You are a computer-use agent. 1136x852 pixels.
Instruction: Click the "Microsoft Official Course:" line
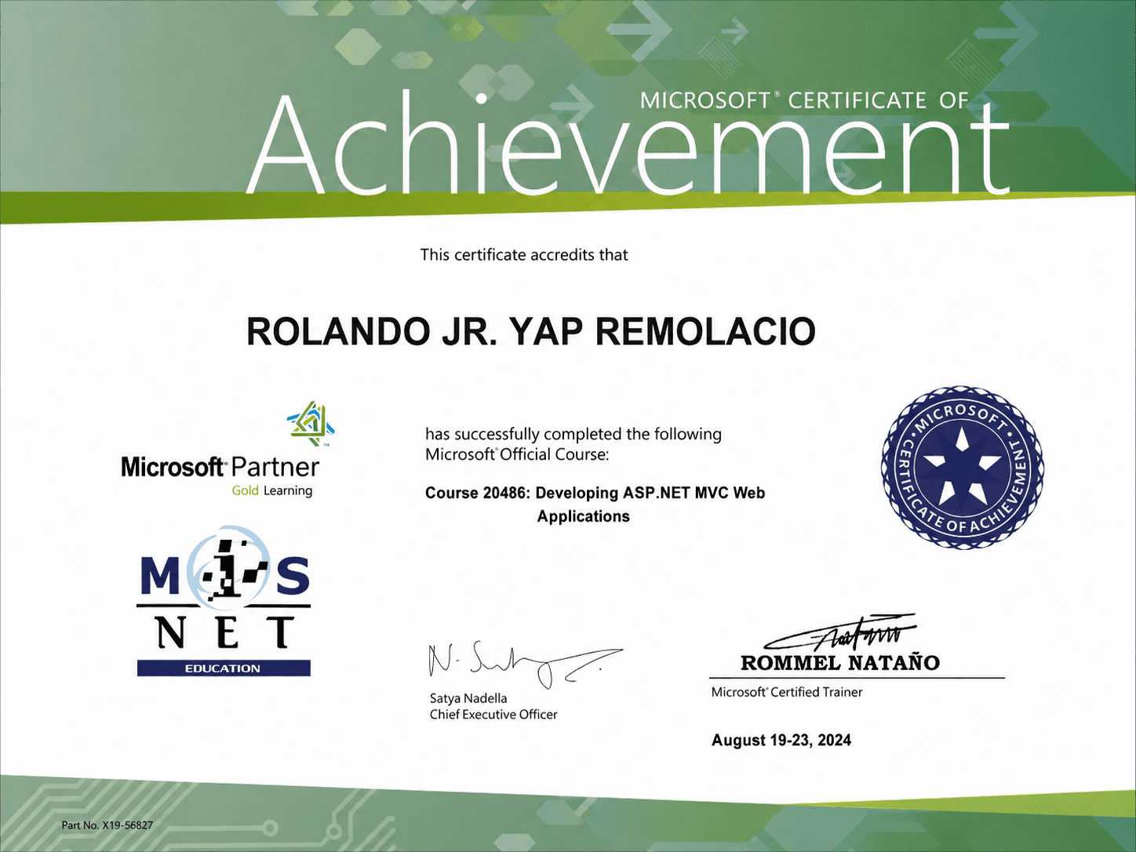(x=517, y=454)
